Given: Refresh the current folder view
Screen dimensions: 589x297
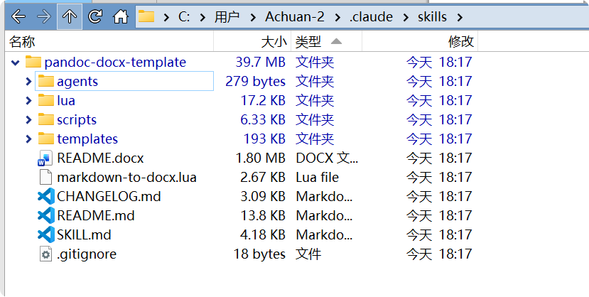Looking at the screenshot, I should (x=95, y=16).
